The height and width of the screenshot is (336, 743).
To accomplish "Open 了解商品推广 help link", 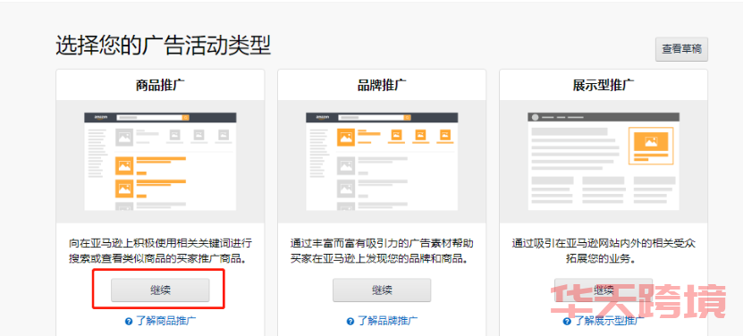I will point(165,321).
